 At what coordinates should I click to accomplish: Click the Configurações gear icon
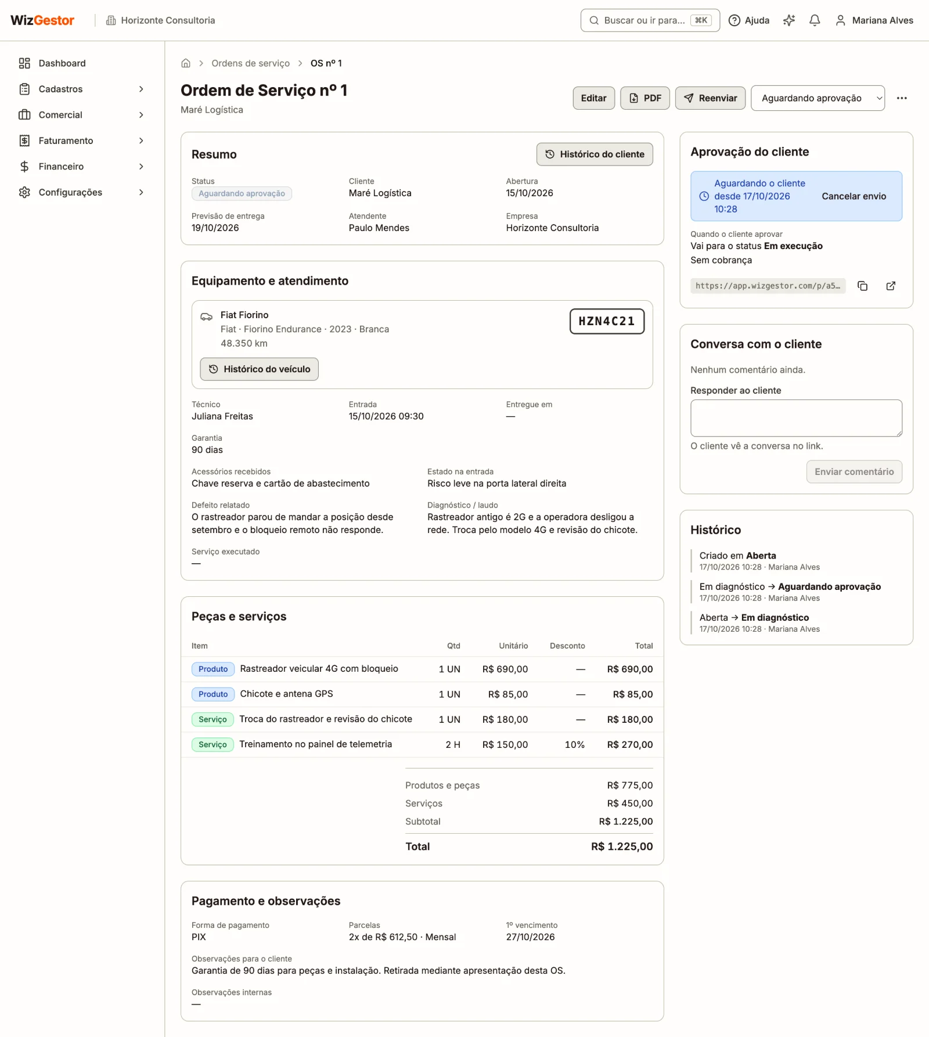(x=24, y=192)
